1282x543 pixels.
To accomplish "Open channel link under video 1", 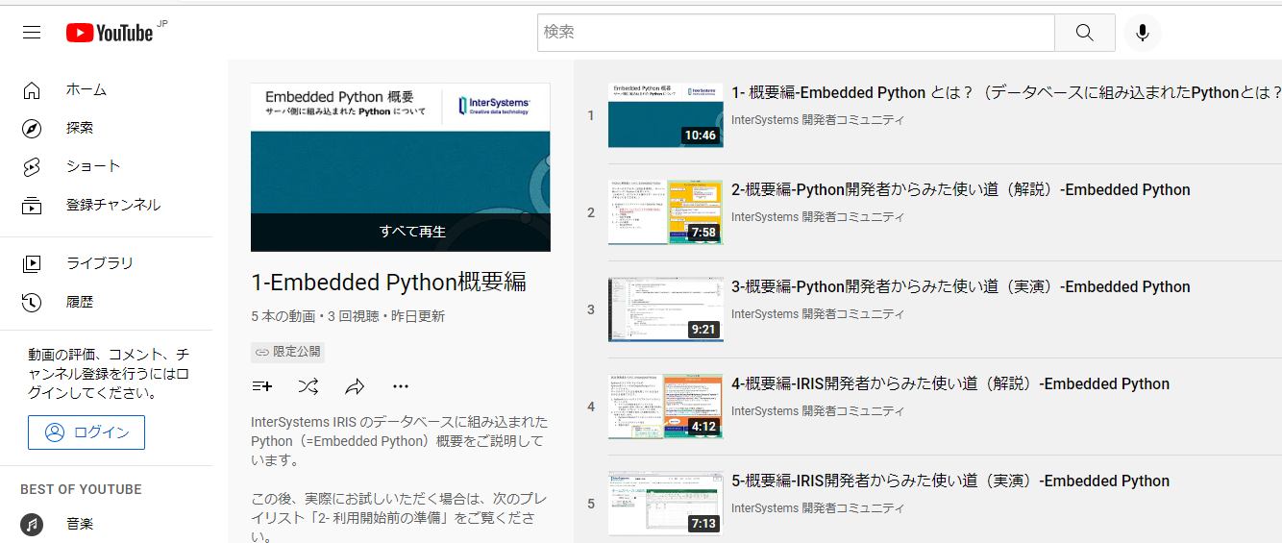I will click(x=818, y=120).
